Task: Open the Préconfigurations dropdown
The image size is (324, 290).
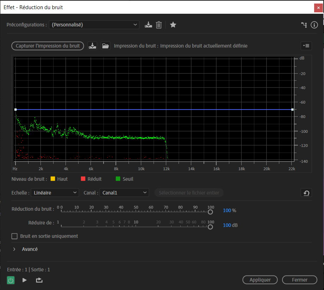Action: tap(93, 25)
